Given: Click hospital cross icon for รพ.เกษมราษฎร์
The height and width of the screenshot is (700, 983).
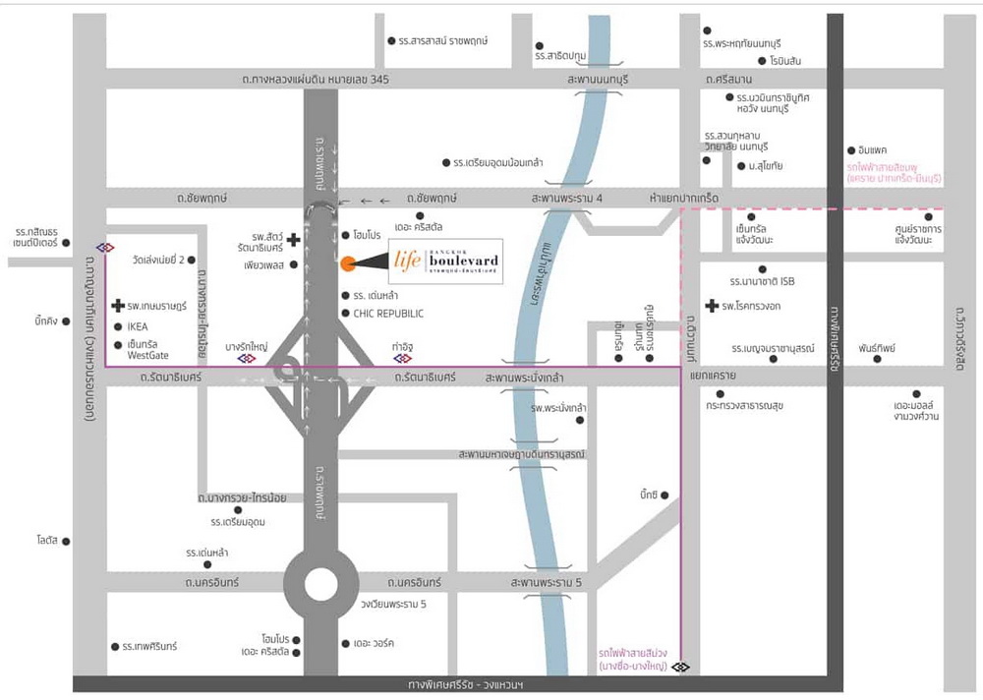Looking at the screenshot, I should (x=117, y=306).
